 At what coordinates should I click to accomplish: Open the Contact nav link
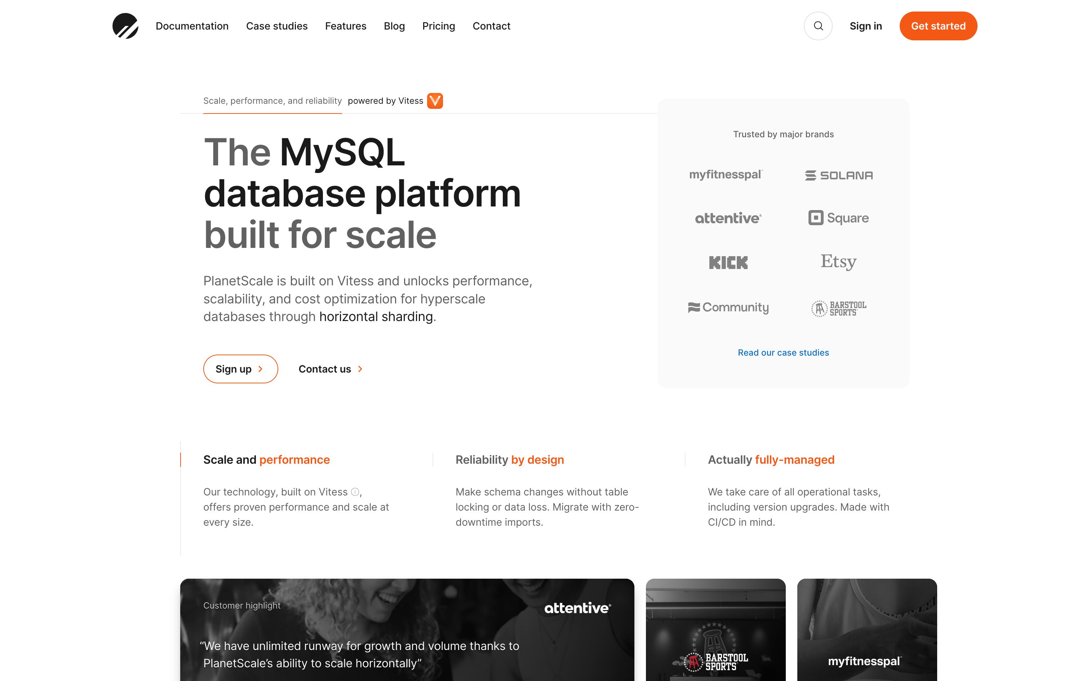(x=491, y=26)
